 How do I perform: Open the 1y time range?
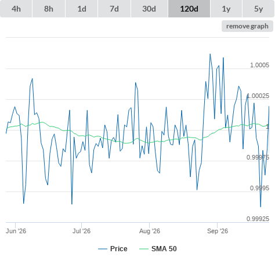[226, 9]
